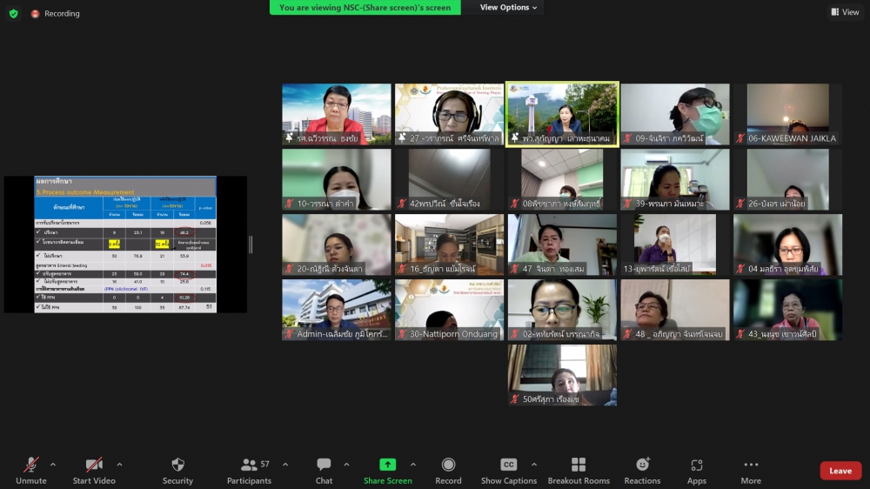Open the More menu

(751, 466)
